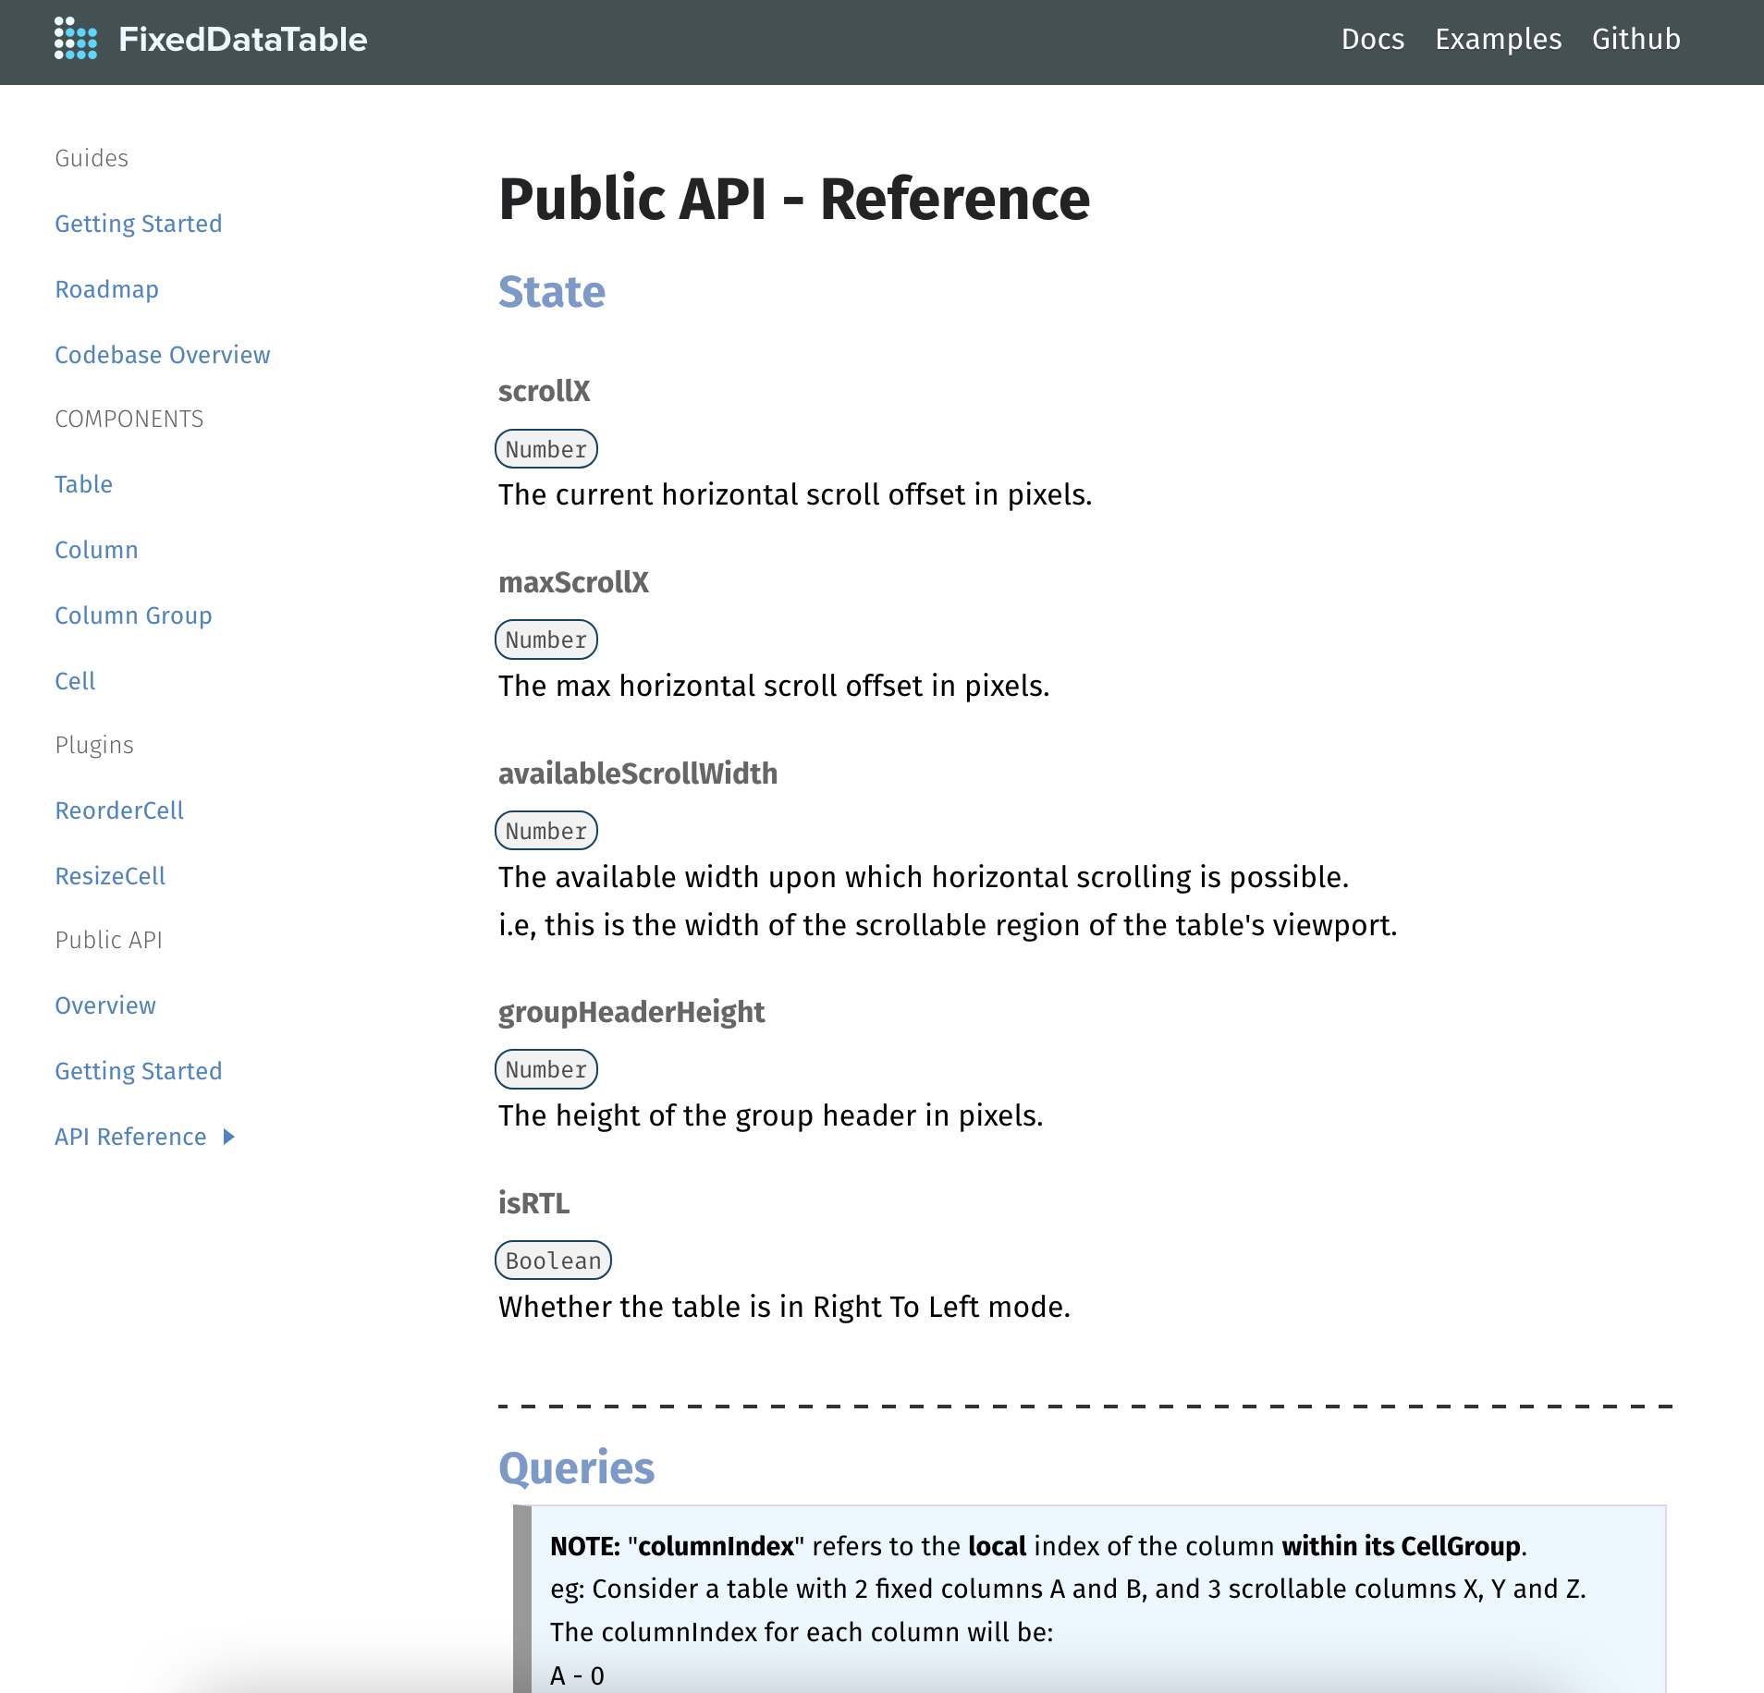Open Getting Started under Guides

click(139, 224)
